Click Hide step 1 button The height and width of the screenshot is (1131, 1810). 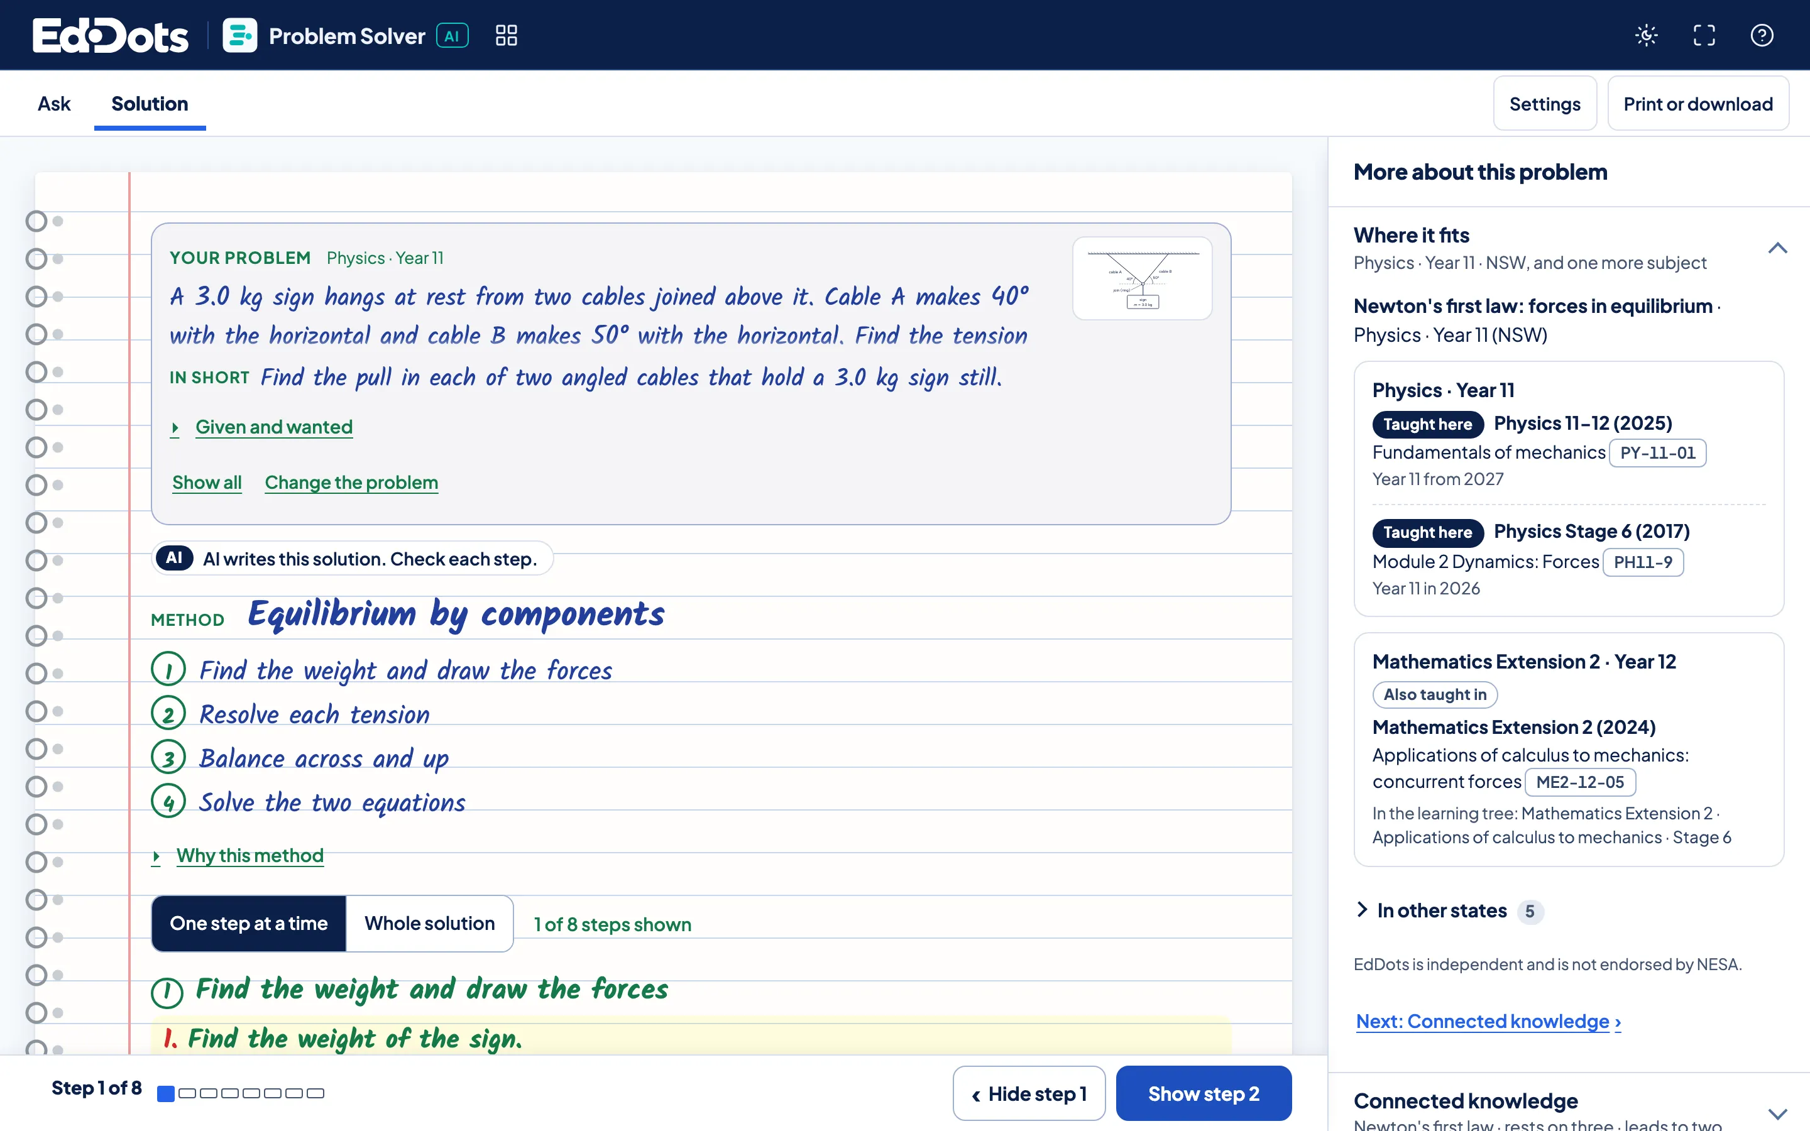[x=1029, y=1093]
